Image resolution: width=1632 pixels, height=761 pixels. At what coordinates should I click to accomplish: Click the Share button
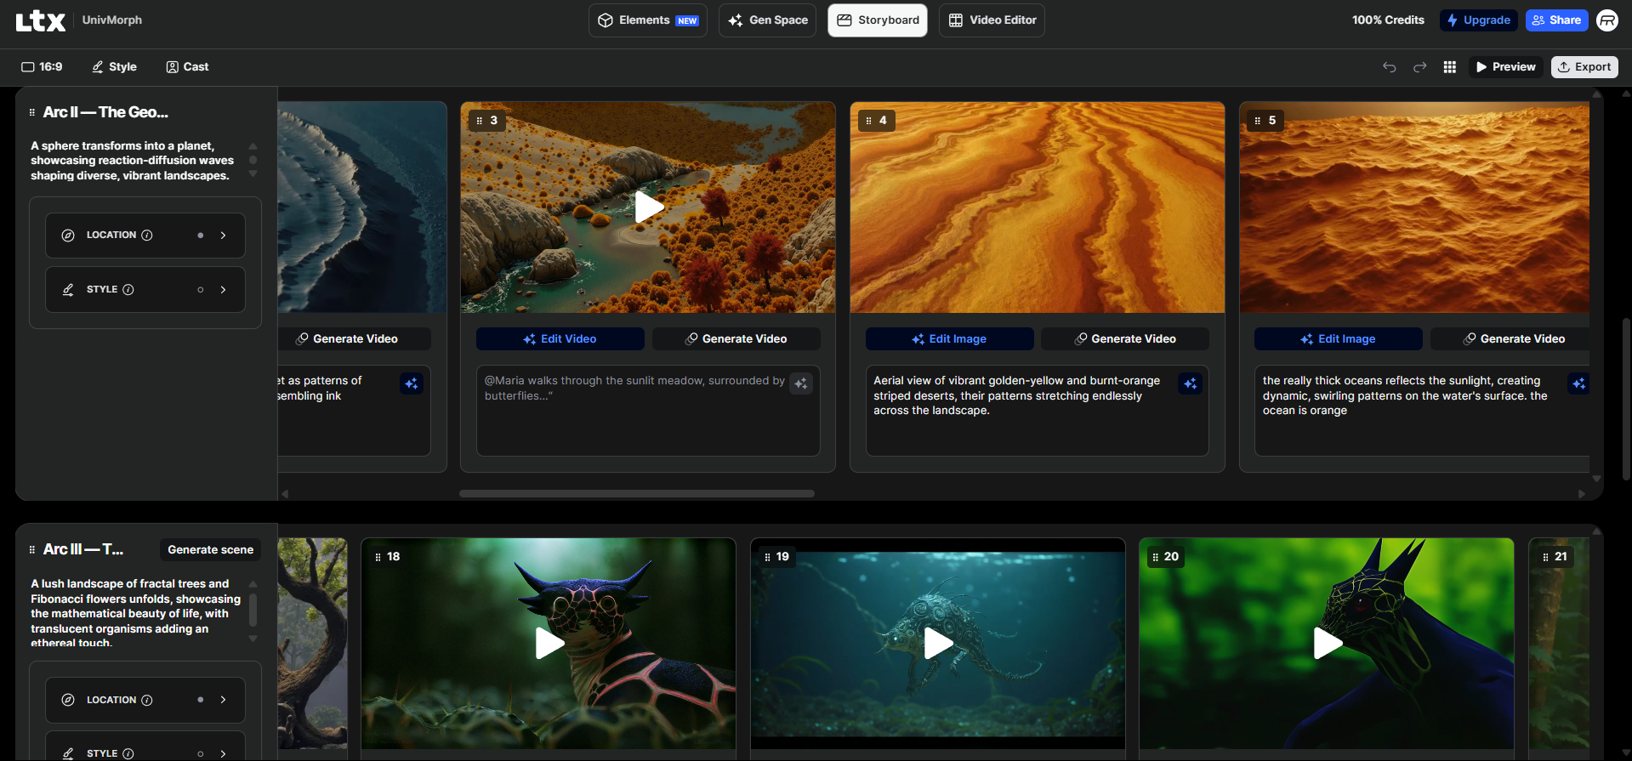(x=1556, y=20)
